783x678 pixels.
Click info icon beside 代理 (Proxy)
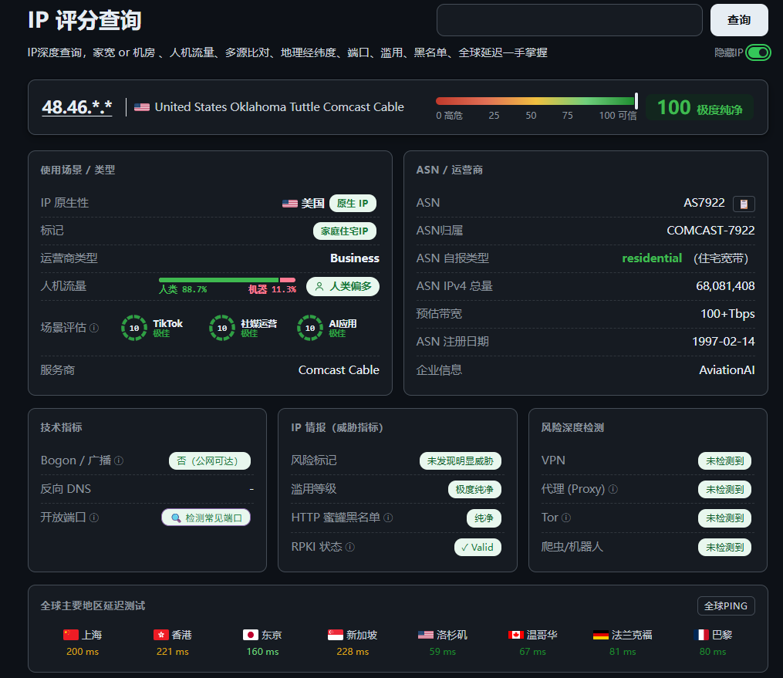click(x=613, y=489)
